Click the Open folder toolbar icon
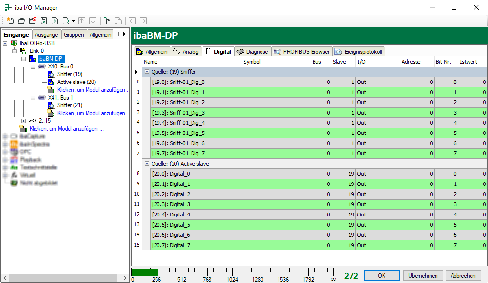 (x=21, y=21)
